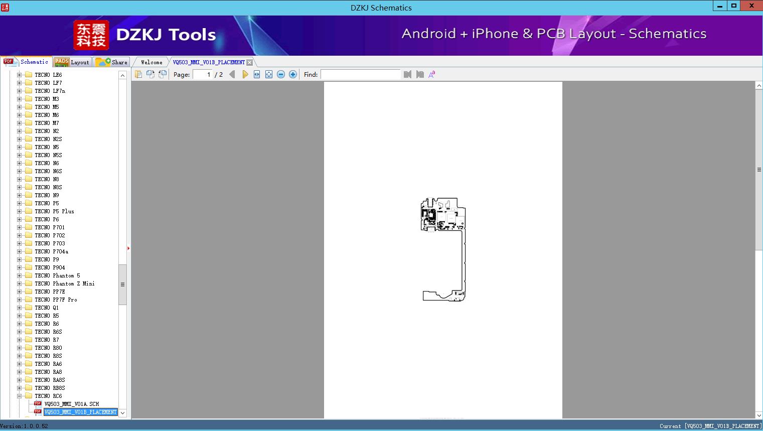Click the TECNO R6S folder icon

(x=29, y=332)
